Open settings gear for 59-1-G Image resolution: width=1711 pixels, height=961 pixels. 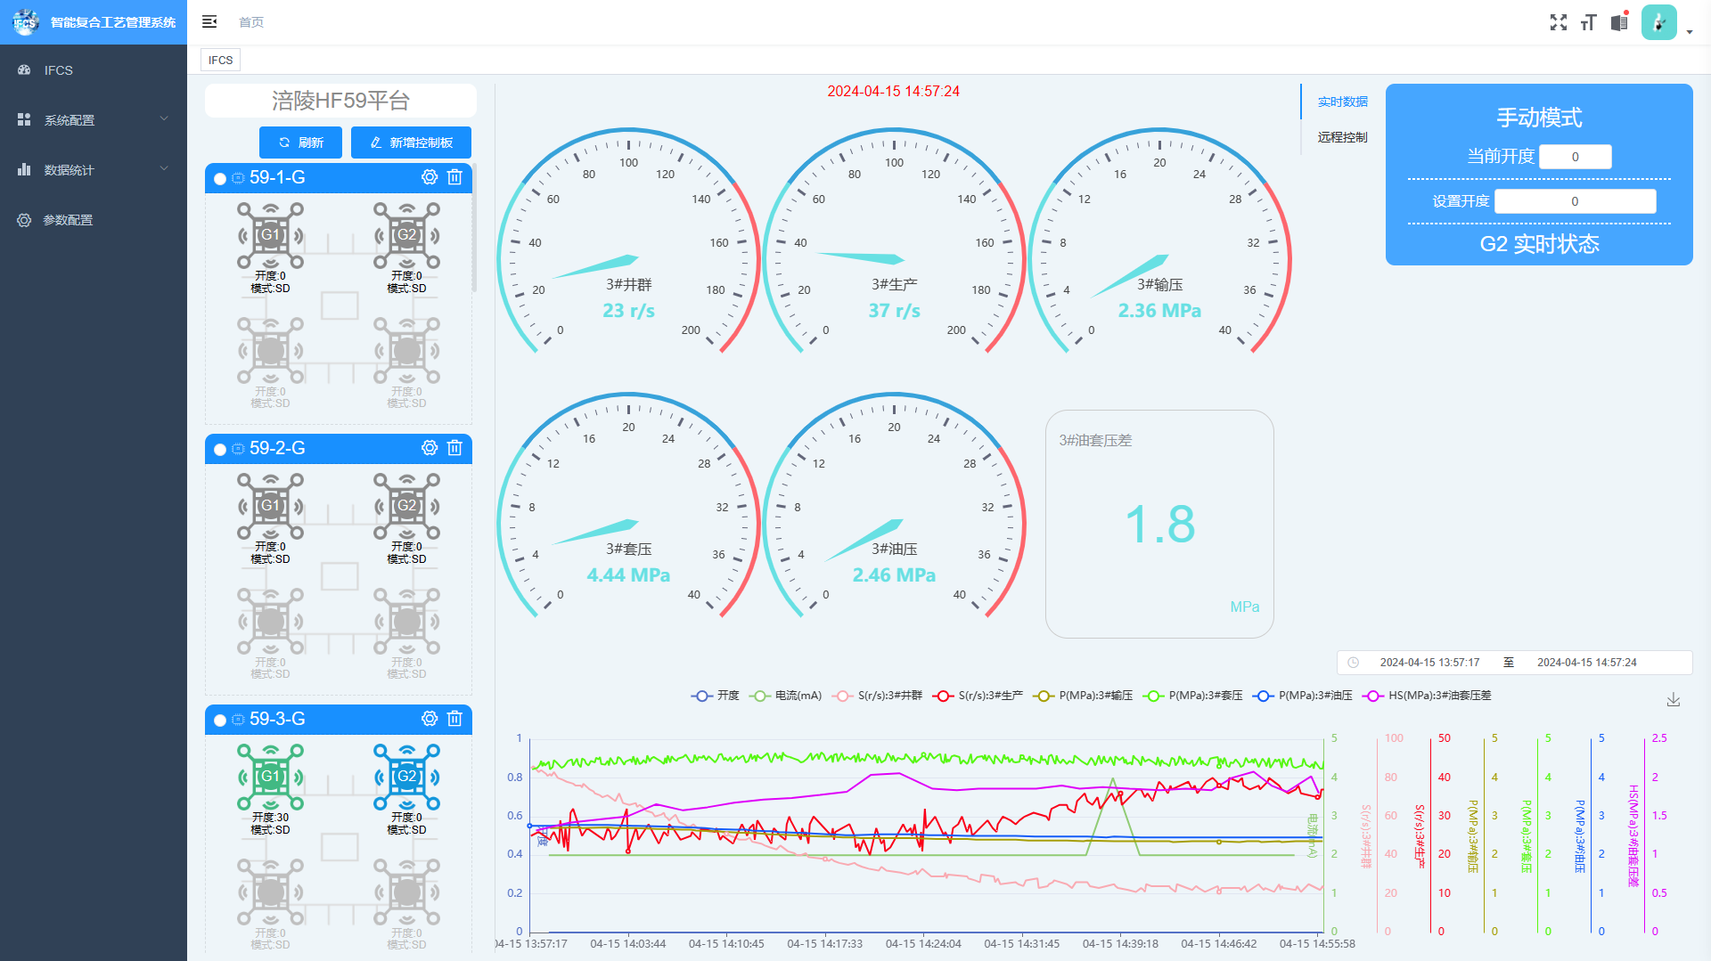click(x=430, y=177)
